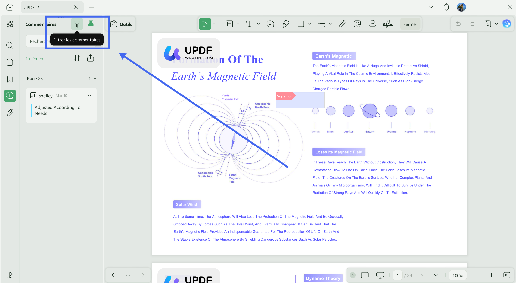Go to the previous page arrow

tap(421, 275)
